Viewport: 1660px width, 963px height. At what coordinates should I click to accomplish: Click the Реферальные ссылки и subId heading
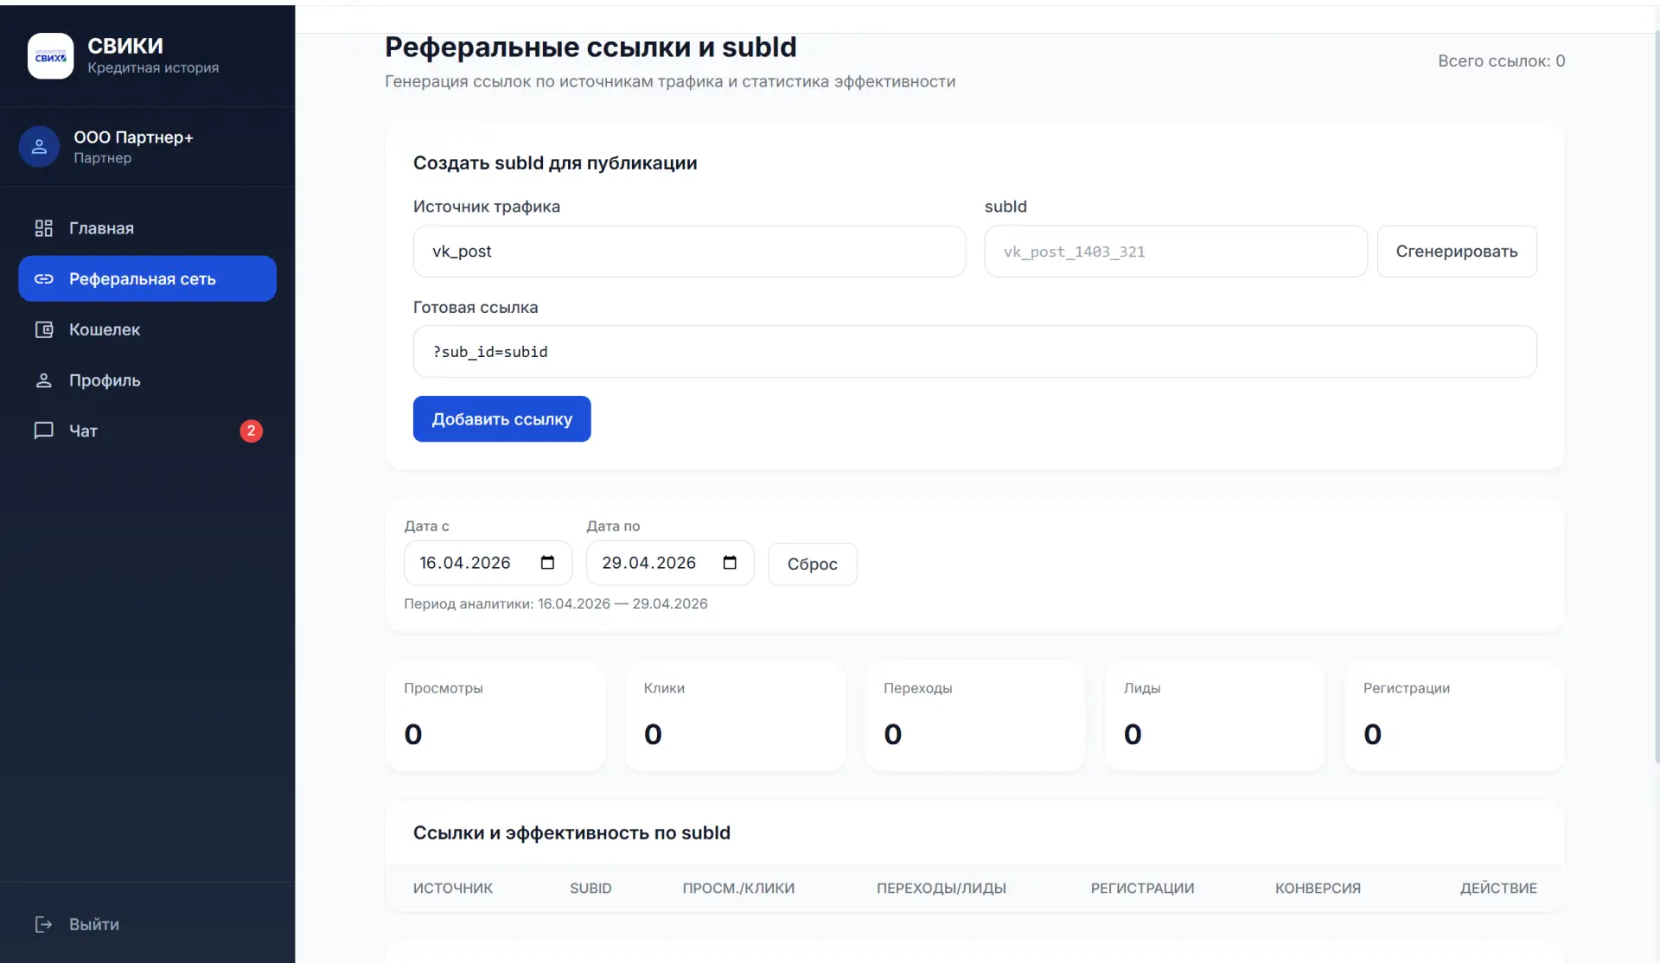591,48
